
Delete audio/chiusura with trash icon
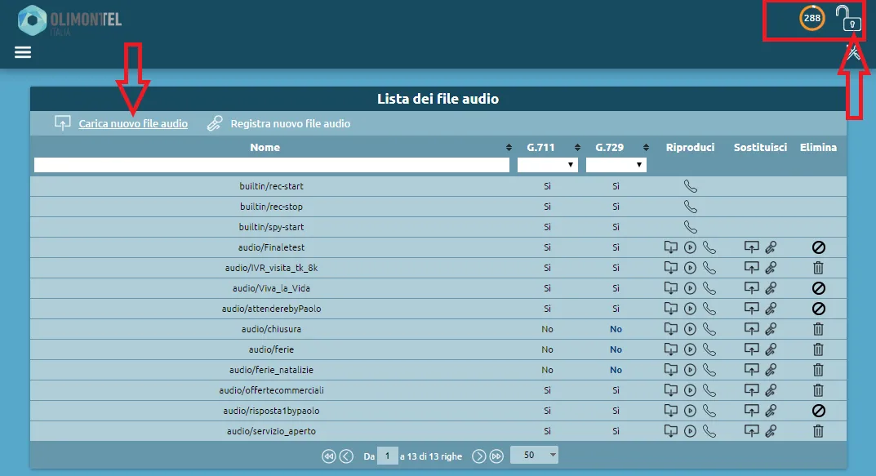coord(818,329)
